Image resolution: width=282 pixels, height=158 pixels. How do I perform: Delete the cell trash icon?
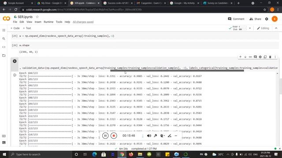pos(270,57)
